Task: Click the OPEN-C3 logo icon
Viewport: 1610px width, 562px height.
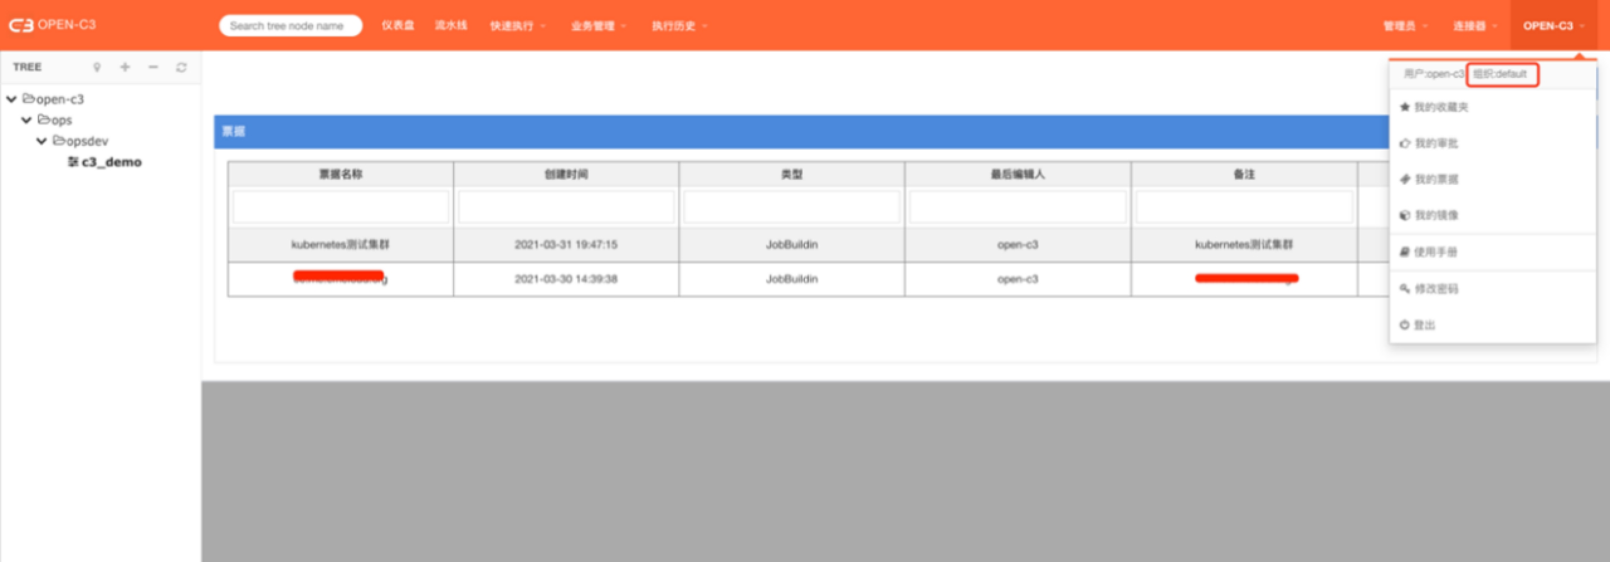Action: [21, 25]
